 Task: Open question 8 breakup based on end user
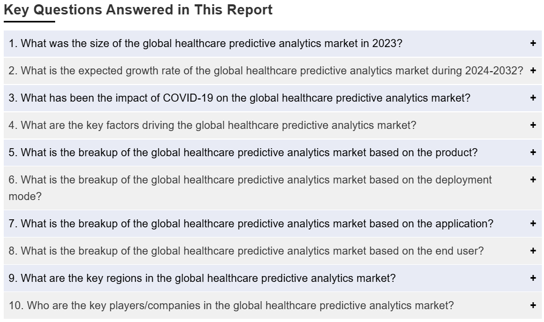point(273,251)
